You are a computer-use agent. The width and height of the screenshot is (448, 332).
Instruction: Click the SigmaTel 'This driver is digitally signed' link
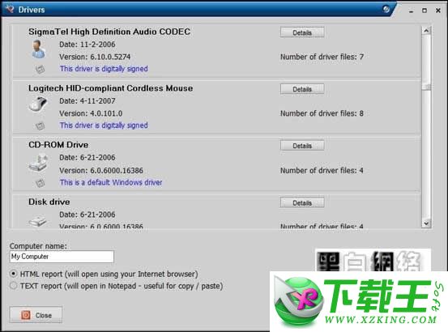point(104,69)
